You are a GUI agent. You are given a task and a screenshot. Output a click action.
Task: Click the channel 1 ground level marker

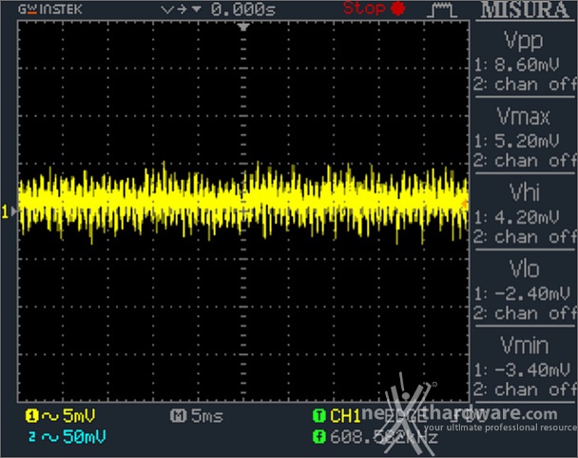click(10, 211)
